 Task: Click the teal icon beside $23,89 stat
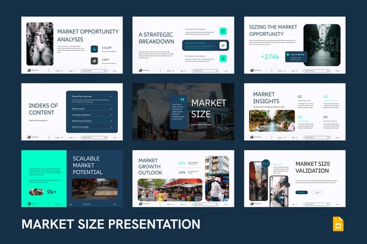tap(94, 49)
